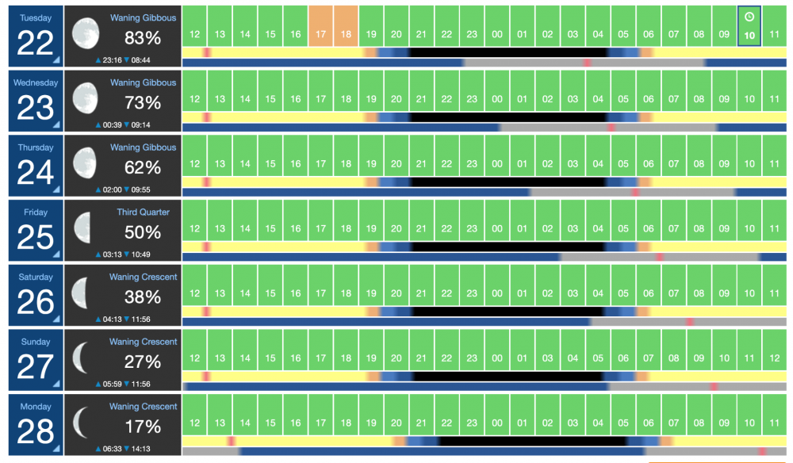Expand Friday 25 using its corner triangle

[x=56, y=254]
